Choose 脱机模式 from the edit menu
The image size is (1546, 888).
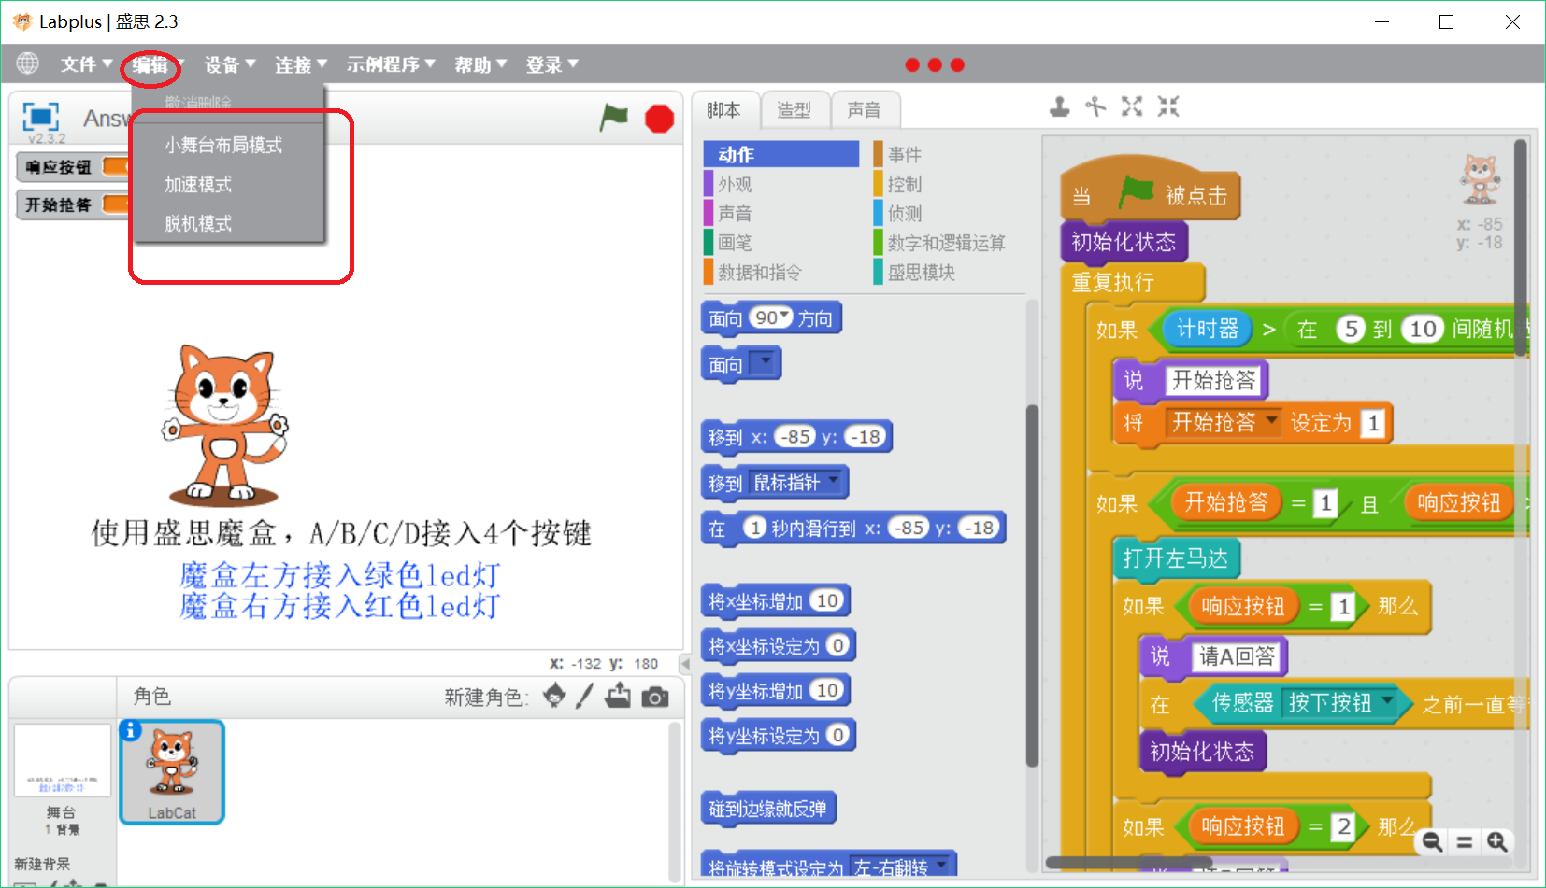point(198,223)
